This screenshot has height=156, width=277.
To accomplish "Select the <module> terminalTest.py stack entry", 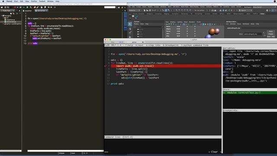I will coord(250,92).
